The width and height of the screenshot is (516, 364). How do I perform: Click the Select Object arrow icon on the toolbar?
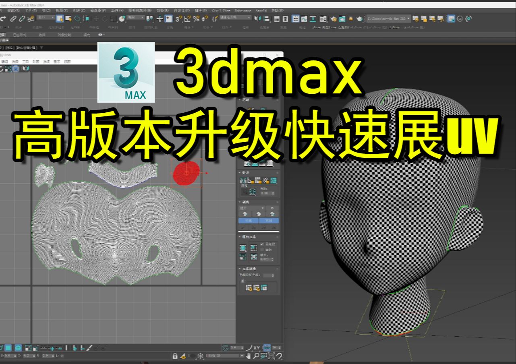[x=59, y=19]
